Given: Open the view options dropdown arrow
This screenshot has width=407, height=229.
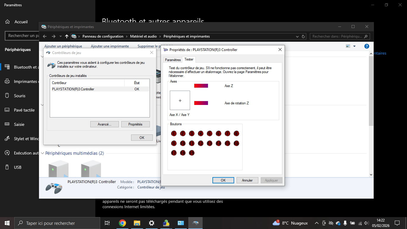Looking at the screenshot, I should coord(354,46).
